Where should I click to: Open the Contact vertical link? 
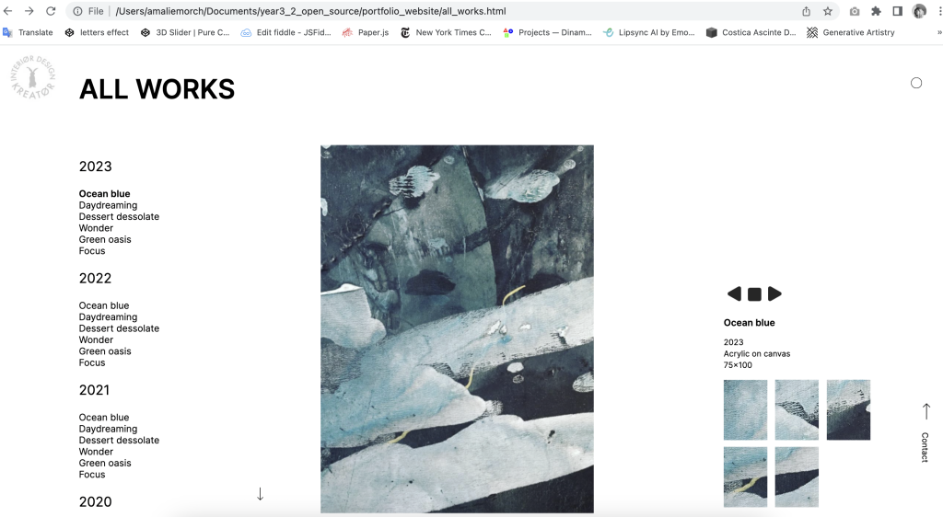pyautogui.click(x=925, y=447)
